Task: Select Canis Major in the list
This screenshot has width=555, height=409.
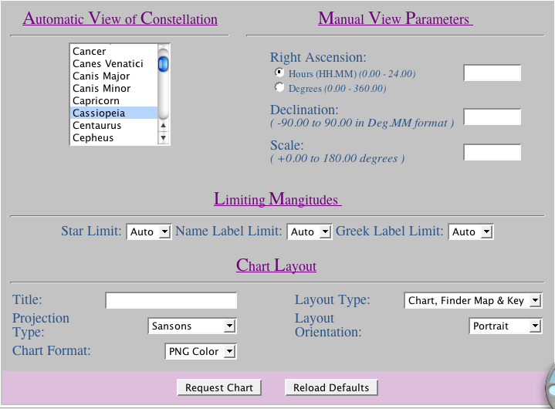Action: click(x=113, y=76)
